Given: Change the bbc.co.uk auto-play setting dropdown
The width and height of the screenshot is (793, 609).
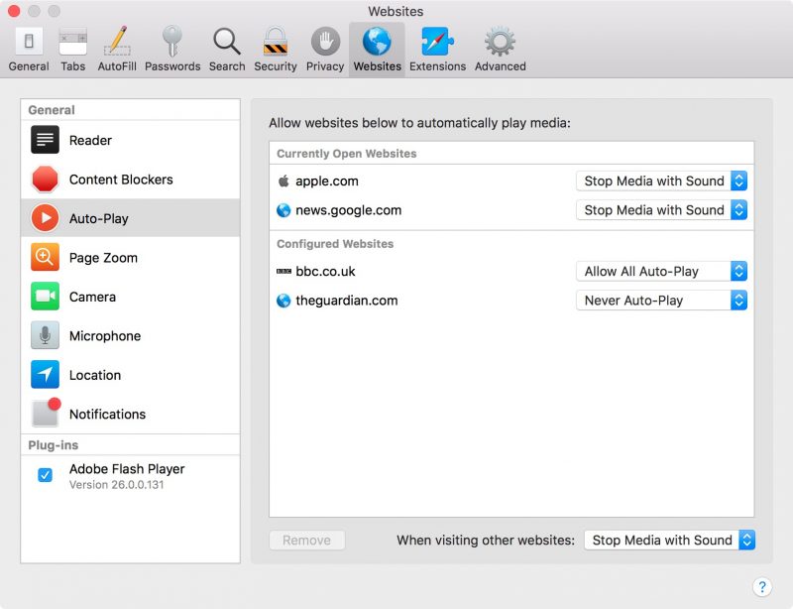Looking at the screenshot, I should click(x=661, y=271).
